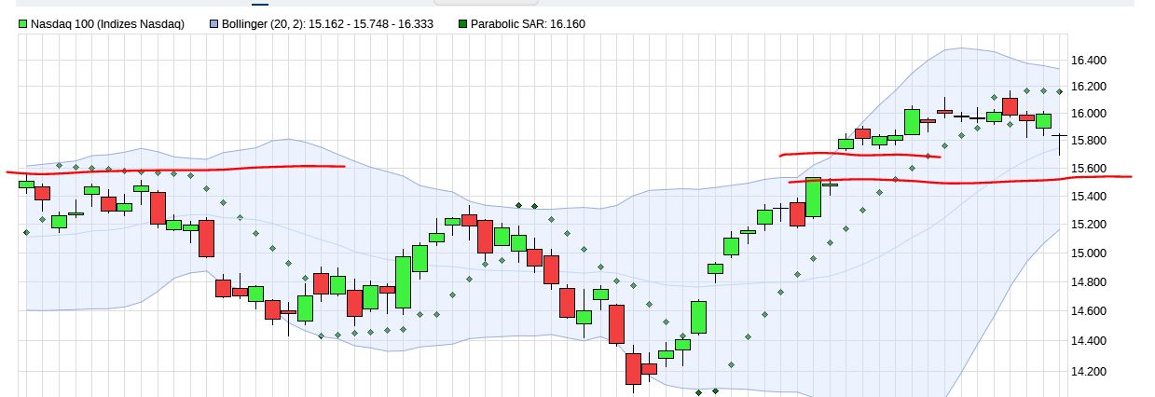Click the dark green Parabolic SAR swatch
The height and width of the screenshot is (397, 1155).
pos(463,23)
